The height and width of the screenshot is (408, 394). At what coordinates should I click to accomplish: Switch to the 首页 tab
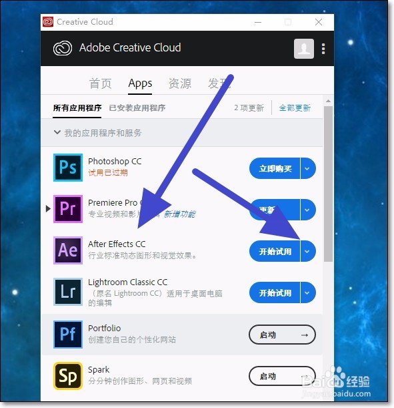pyautogui.click(x=100, y=83)
